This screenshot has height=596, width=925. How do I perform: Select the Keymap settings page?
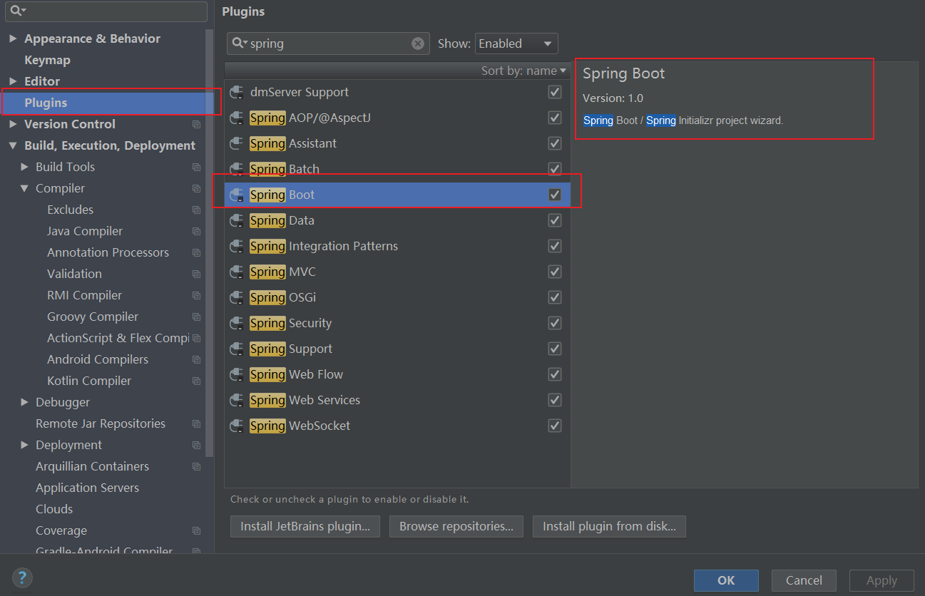pyautogui.click(x=47, y=60)
